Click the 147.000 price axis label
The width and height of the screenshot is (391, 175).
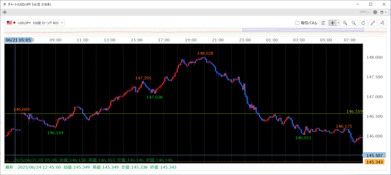click(375, 97)
